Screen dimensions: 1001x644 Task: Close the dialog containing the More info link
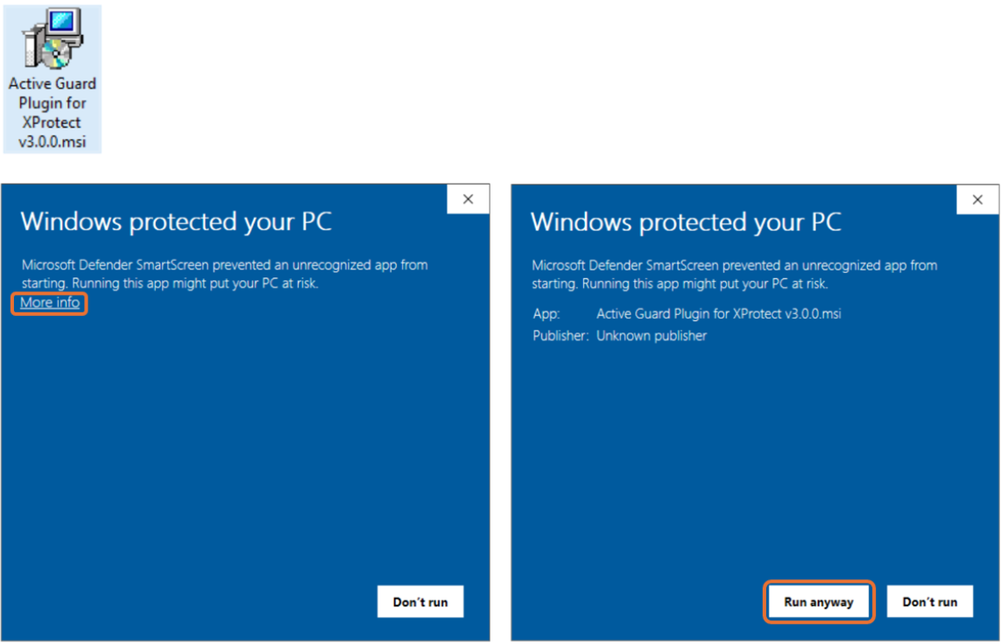click(468, 199)
